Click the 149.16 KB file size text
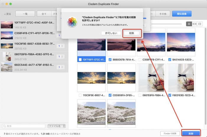 [20, 27]
